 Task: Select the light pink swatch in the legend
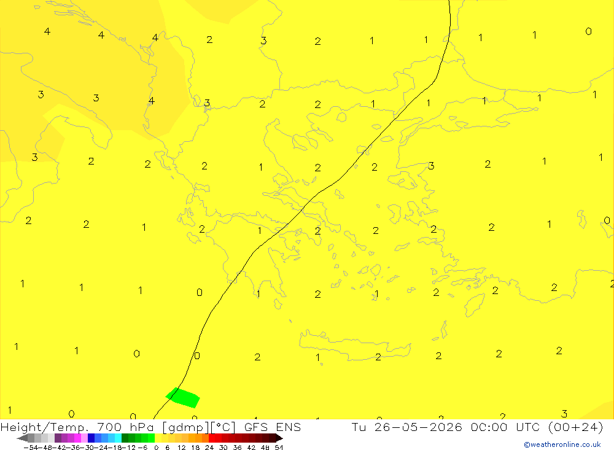(x=84, y=438)
